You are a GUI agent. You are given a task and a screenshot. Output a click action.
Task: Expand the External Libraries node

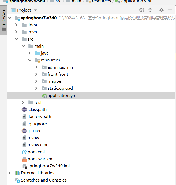(x=10, y=173)
